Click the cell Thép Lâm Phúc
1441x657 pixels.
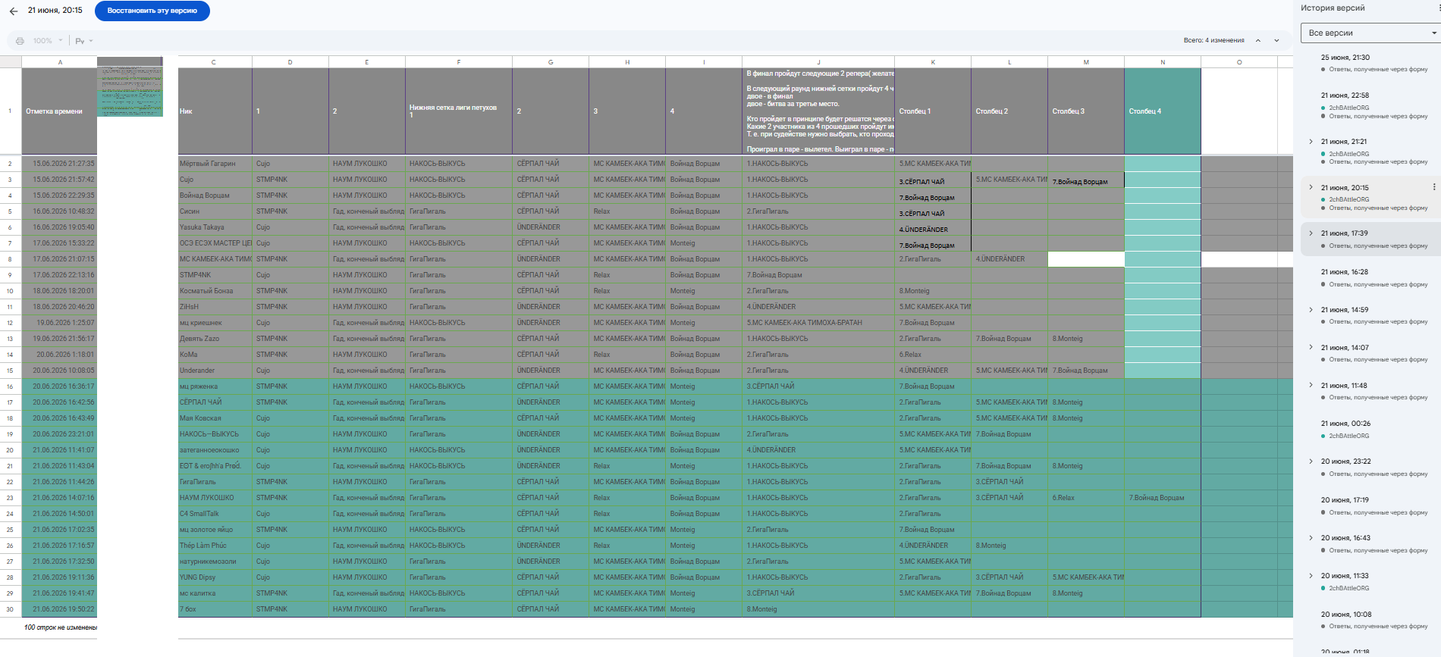pos(215,546)
